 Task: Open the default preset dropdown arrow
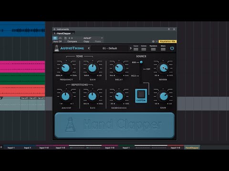point(102,38)
